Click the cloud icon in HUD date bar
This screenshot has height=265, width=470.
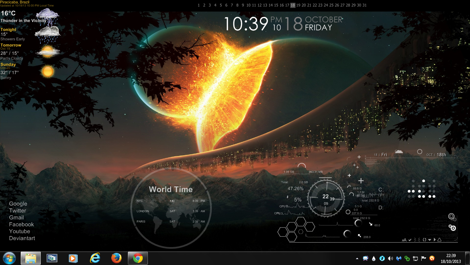click(399, 151)
